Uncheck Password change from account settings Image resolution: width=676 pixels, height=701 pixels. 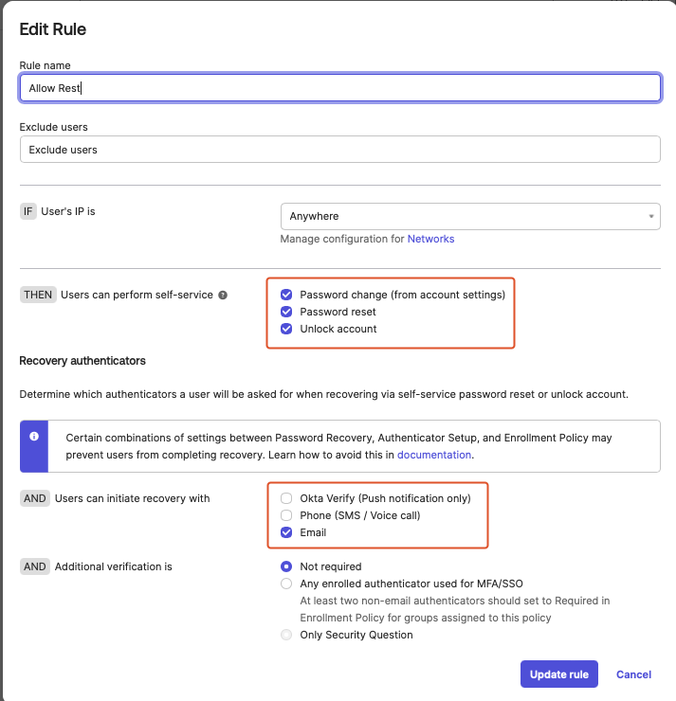[x=286, y=295]
